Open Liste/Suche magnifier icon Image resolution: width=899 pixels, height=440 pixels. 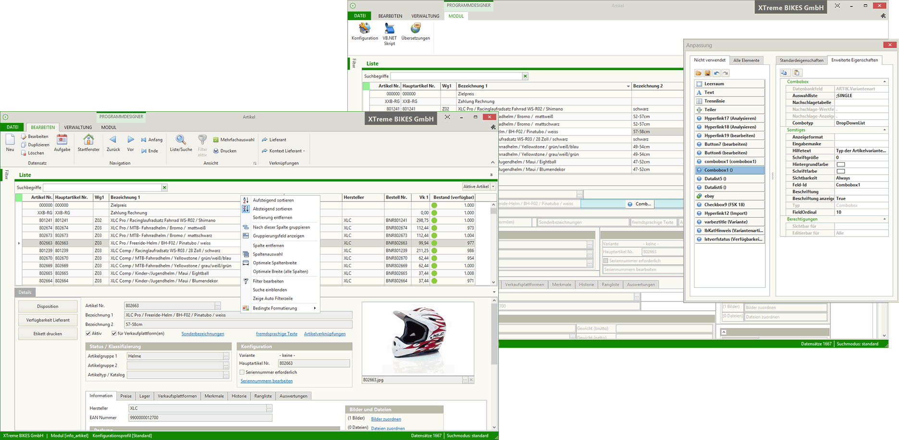click(181, 140)
